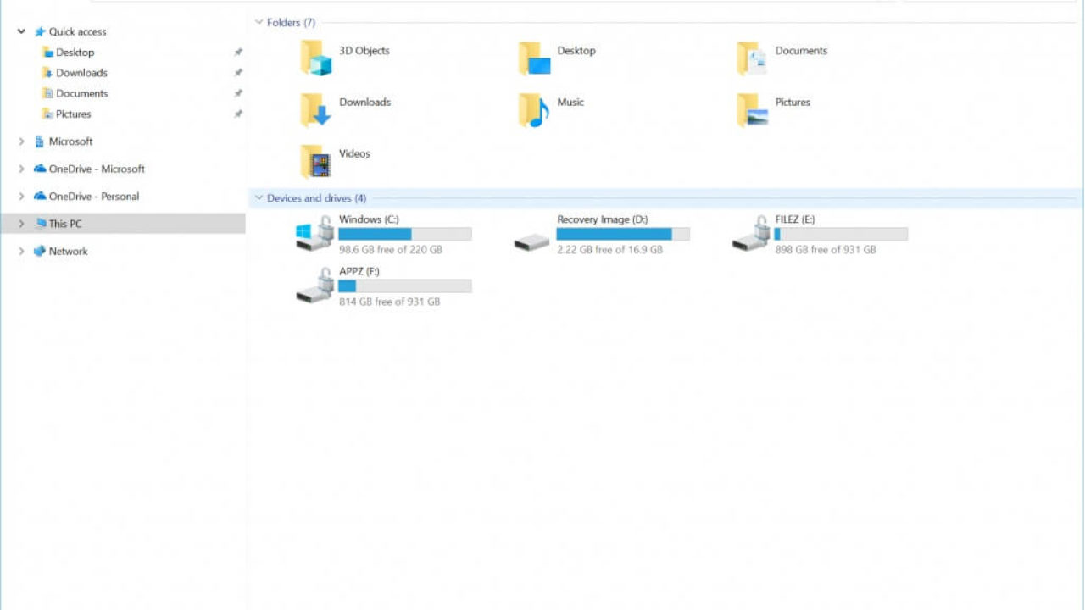
Task: Click the OneDrive - Personal cloud icon
Action: click(40, 196)
